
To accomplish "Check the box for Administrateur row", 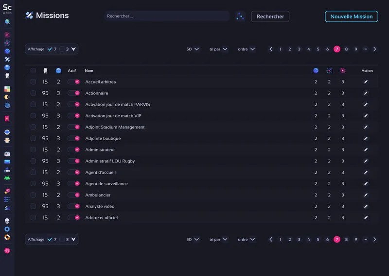I will click(x=33, y=150).
